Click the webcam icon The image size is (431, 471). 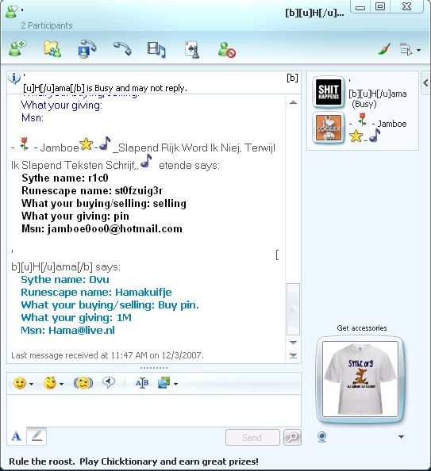322,437
